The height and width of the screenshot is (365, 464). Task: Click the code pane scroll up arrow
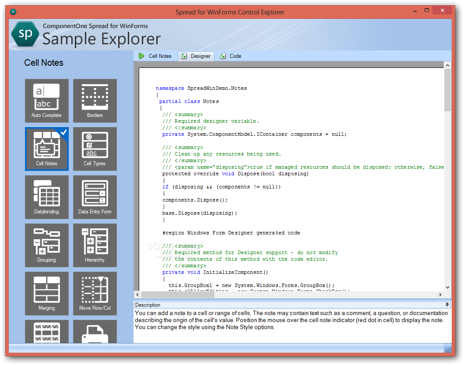click(447, 65)
